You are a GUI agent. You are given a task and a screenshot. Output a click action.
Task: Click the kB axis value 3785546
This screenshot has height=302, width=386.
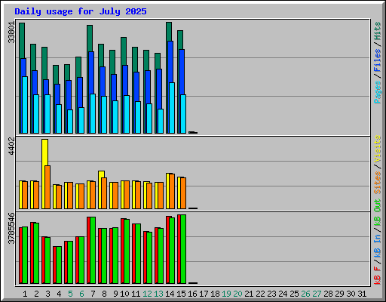pyautogui.click(x=11, y=228)
